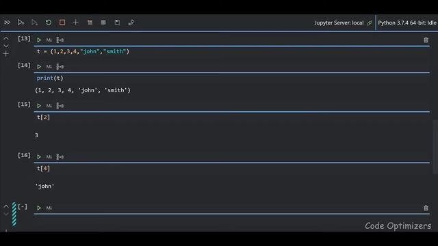The width and height of the screenshot is (438, 246).
Task: Change cell 13 to markdown
Action: 49,40
